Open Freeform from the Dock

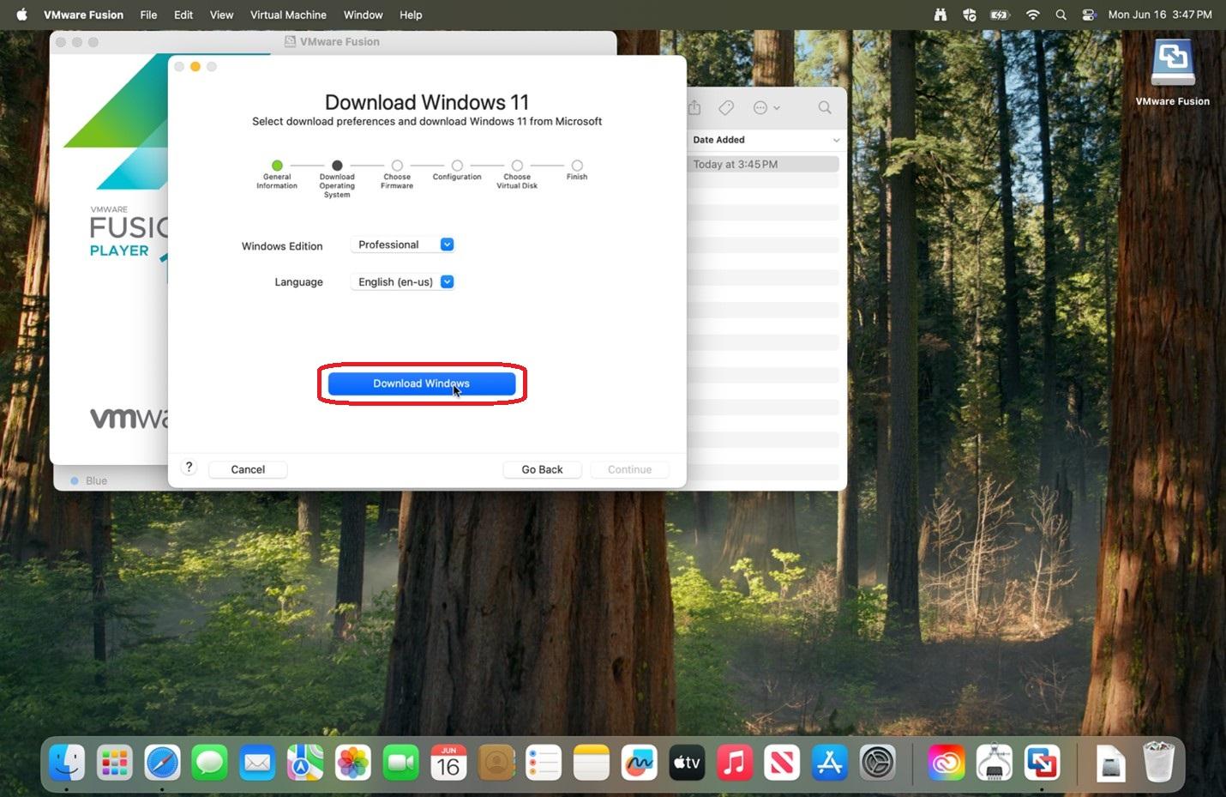pos(639,762)
